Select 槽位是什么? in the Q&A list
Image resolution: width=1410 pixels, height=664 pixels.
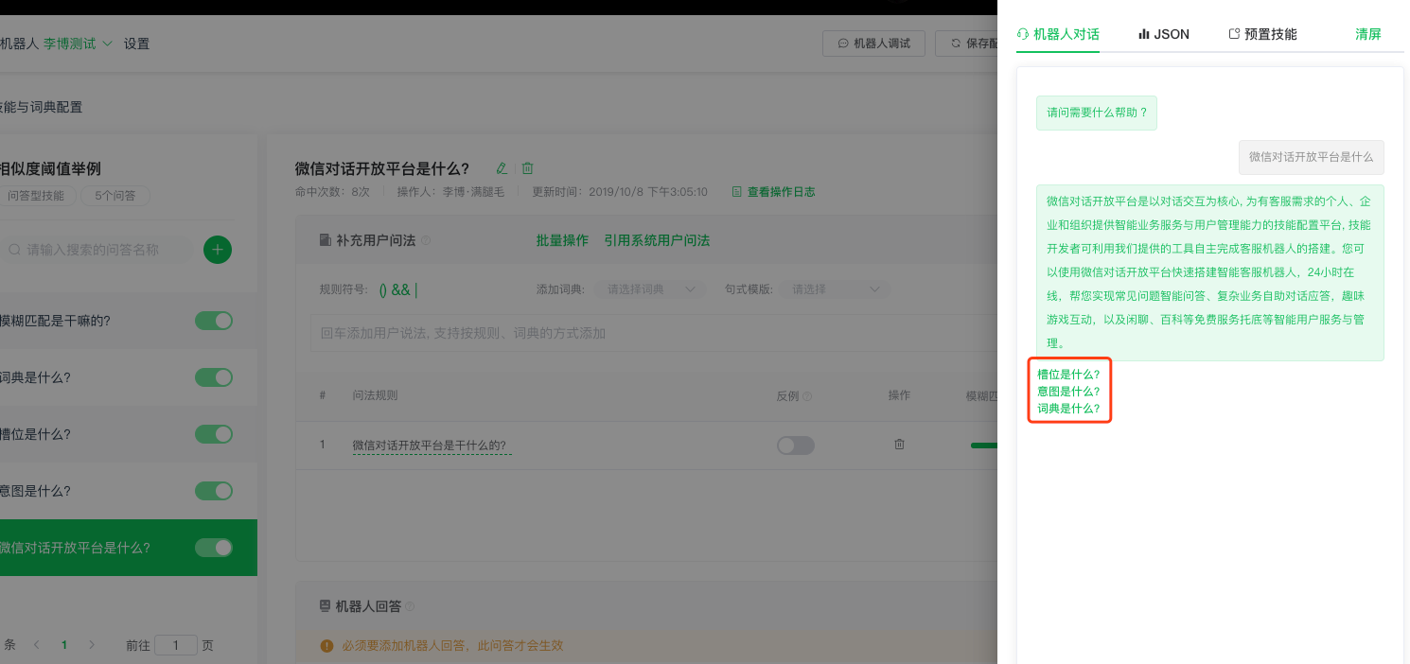click(129, 434)
